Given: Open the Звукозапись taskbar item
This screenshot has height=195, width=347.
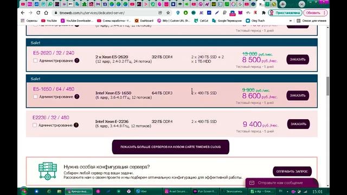Looking at the screenshot, I should [234, 191].
